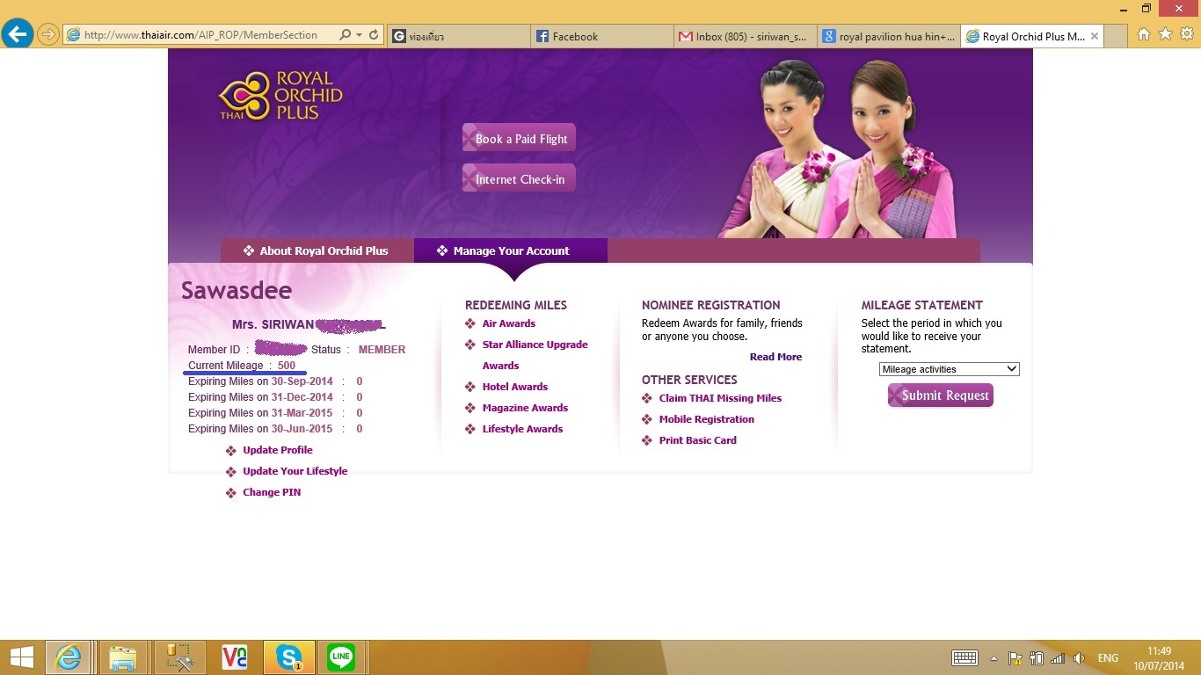Open Windows Start button

(21, 657)
